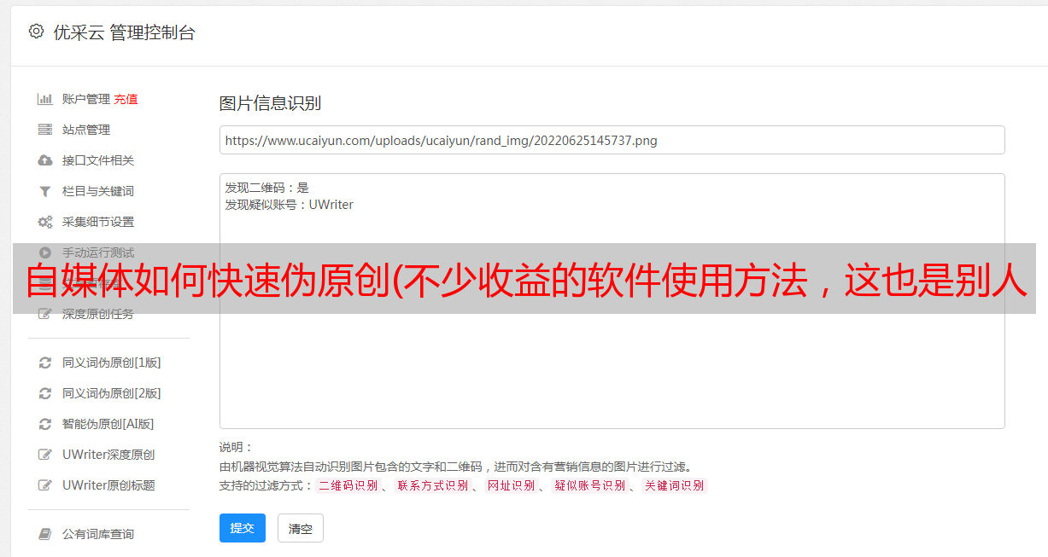
Task: Click inside the recognition result text area
Action: point(612,300)
